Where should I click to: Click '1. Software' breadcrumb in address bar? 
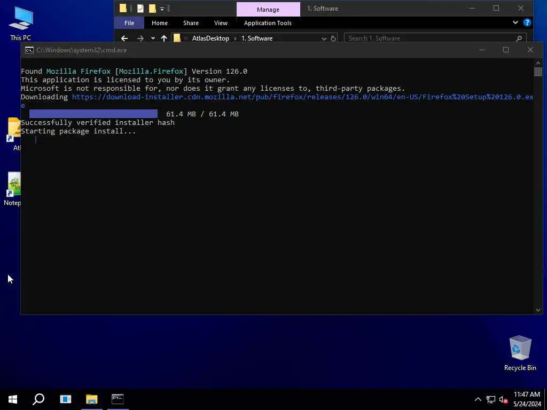[x=257, y=38]
